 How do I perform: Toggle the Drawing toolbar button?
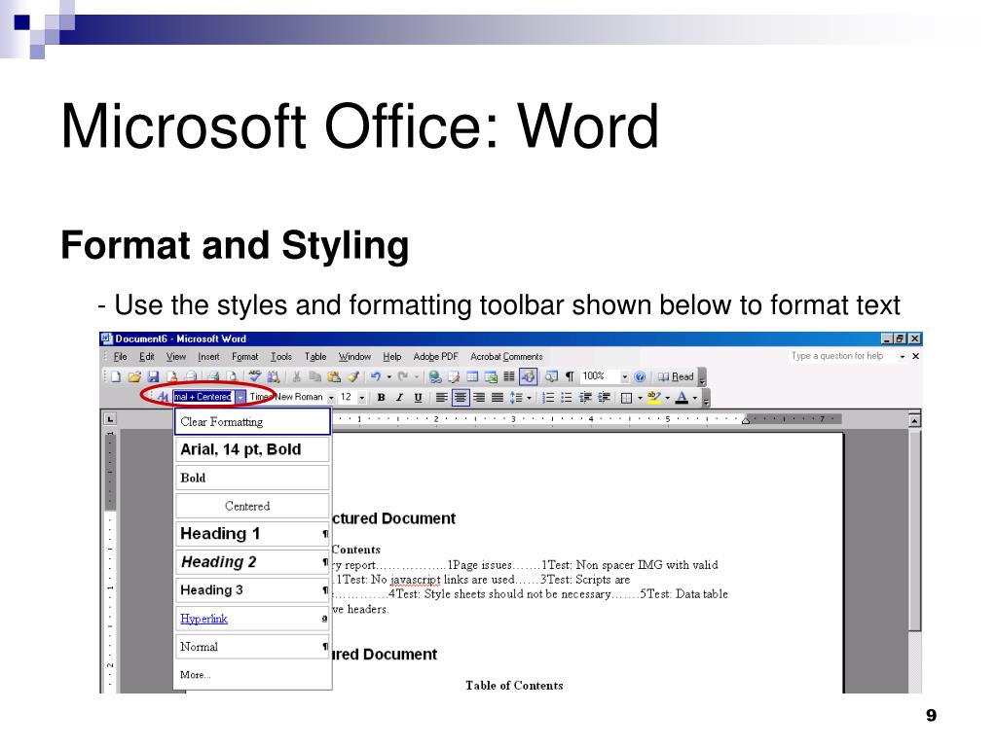point(528,376)
